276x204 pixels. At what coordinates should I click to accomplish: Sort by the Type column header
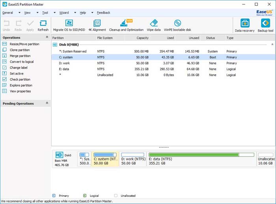[x=250, y=38]
